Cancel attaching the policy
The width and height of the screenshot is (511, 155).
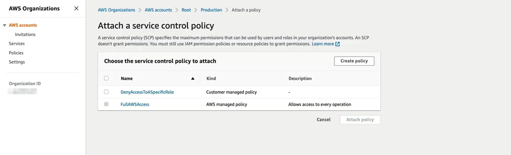[x=324, y=120]
